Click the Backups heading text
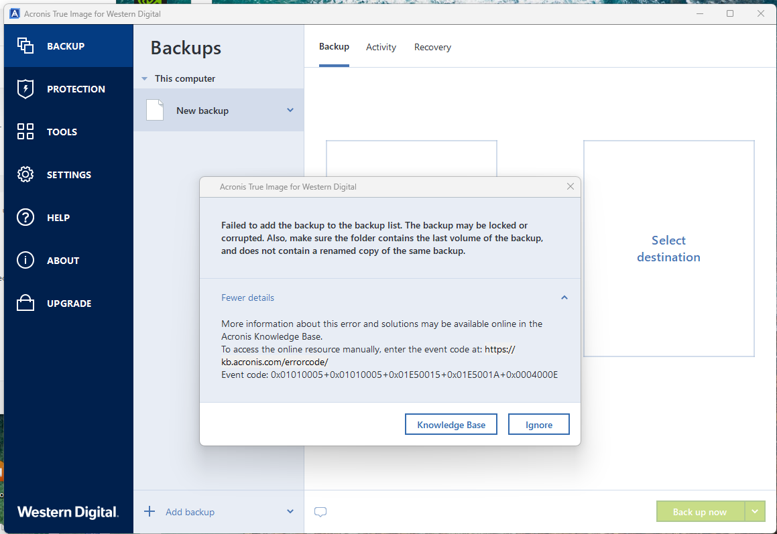Screen dimensions: 777x534 pyautogui.click(x=186, y=48)
